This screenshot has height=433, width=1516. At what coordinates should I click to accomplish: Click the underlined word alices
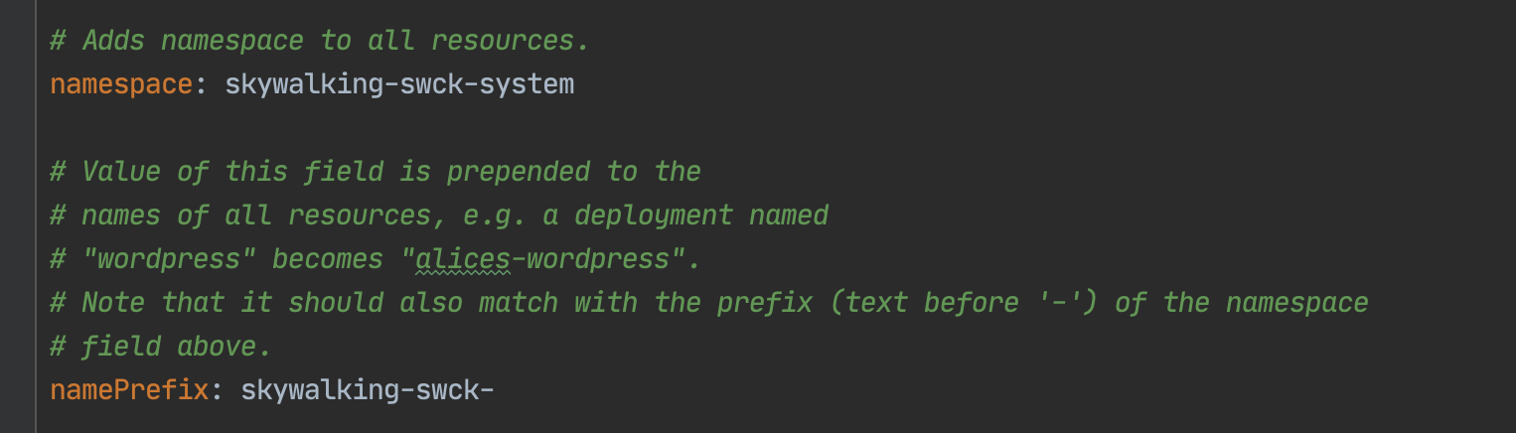point(463,259)
